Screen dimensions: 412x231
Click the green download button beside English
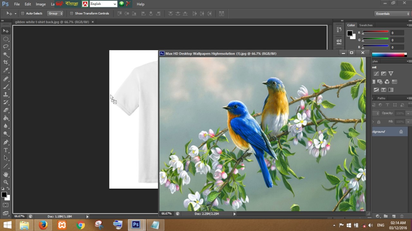click(x=122, y=4)
